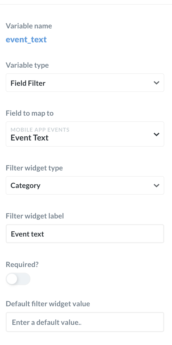Click the Required toggle knob

click(x=12, y=279)
